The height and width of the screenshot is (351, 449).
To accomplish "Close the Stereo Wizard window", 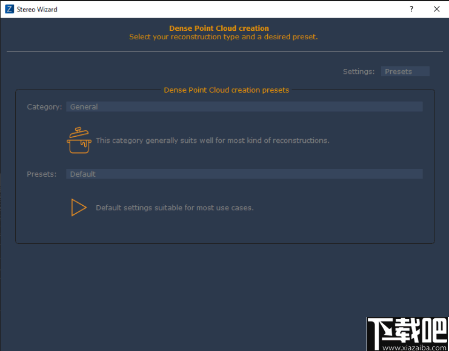I will click(437, 9).
